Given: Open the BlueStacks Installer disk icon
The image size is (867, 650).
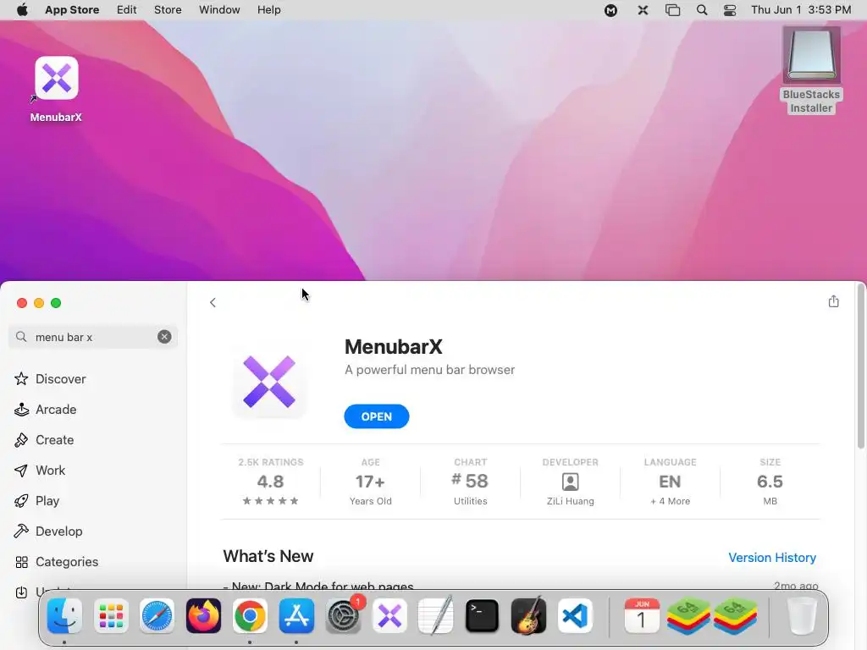Looking at the screenshot, I should (x=811, y=55).
